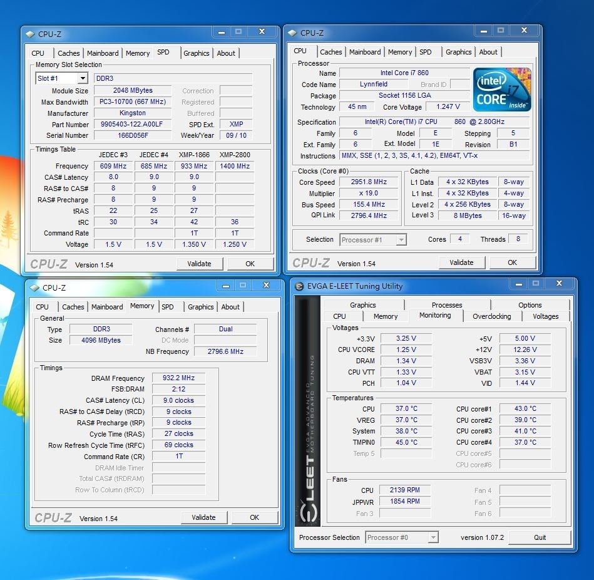The width and height of the screenshot is (594, 580).
Task: Click the Intel Core i7 inside logo
Action: 501,90
